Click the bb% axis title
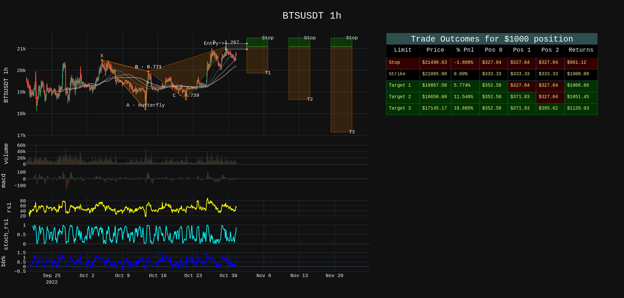Image resolution: width=624 pixels, height=298 pixels. point(3,261)
